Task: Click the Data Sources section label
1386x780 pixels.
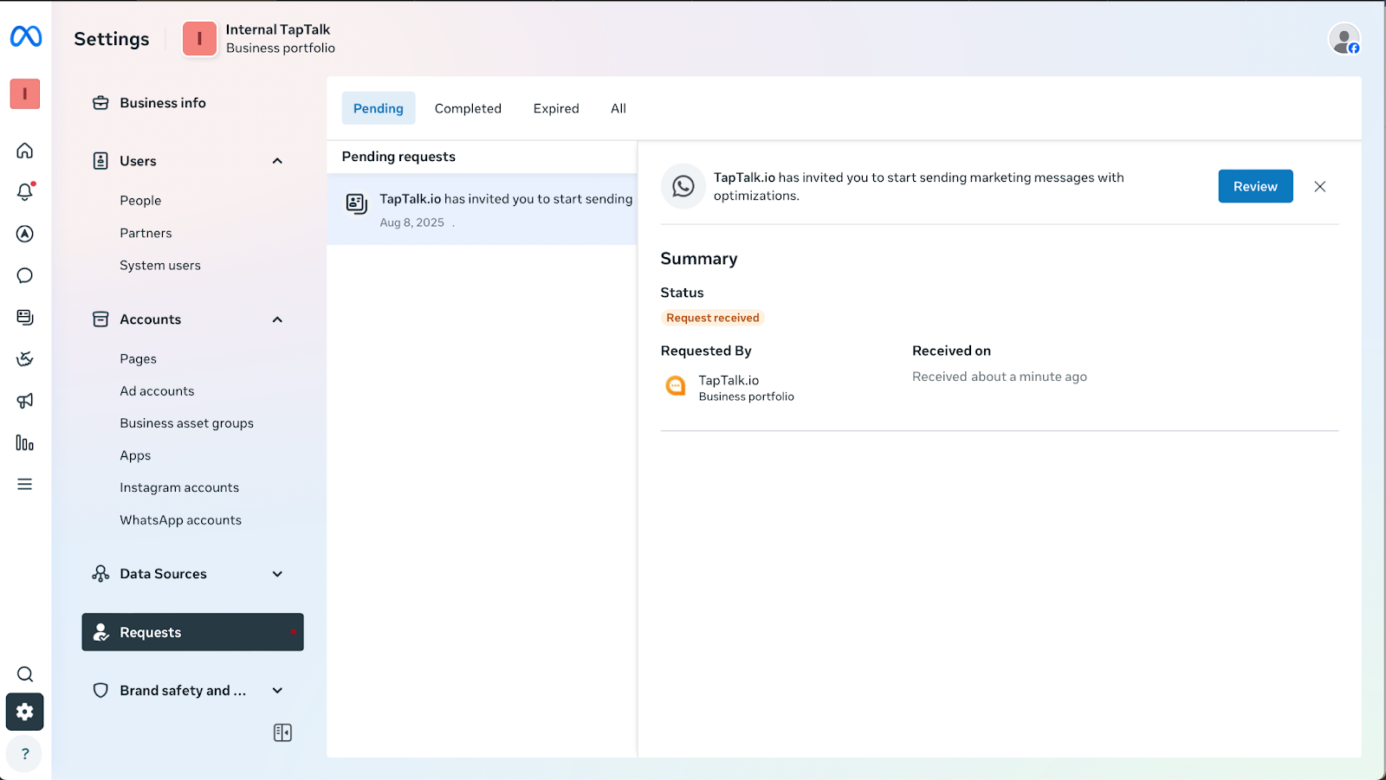Action: coord(163,574)
